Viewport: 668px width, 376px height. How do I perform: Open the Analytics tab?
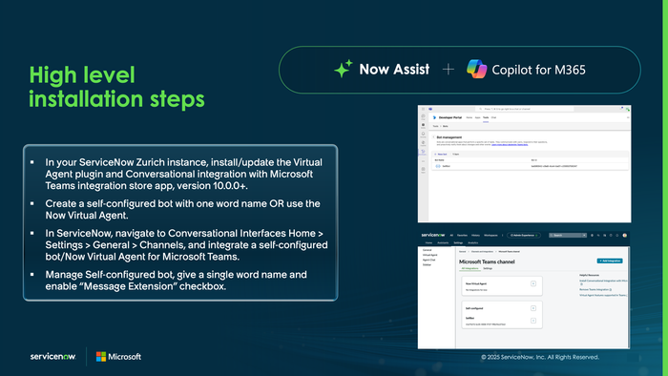(x=473, y=242)
